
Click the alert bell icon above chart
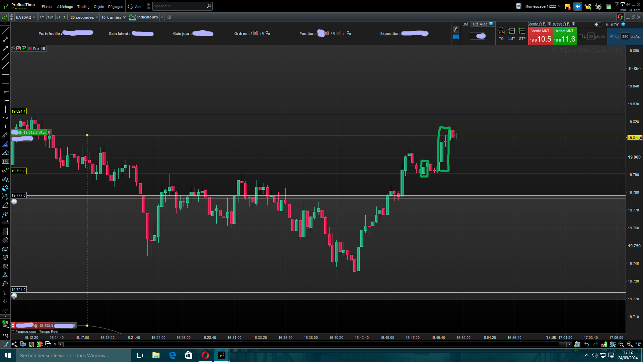(13, 49)
